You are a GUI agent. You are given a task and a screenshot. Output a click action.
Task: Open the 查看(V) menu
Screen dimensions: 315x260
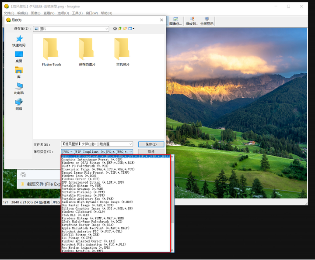tap(49, 13)
